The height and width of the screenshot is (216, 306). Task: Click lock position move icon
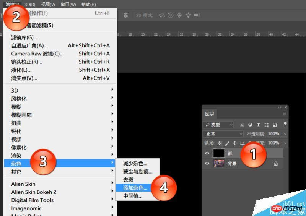pos(234,143)
